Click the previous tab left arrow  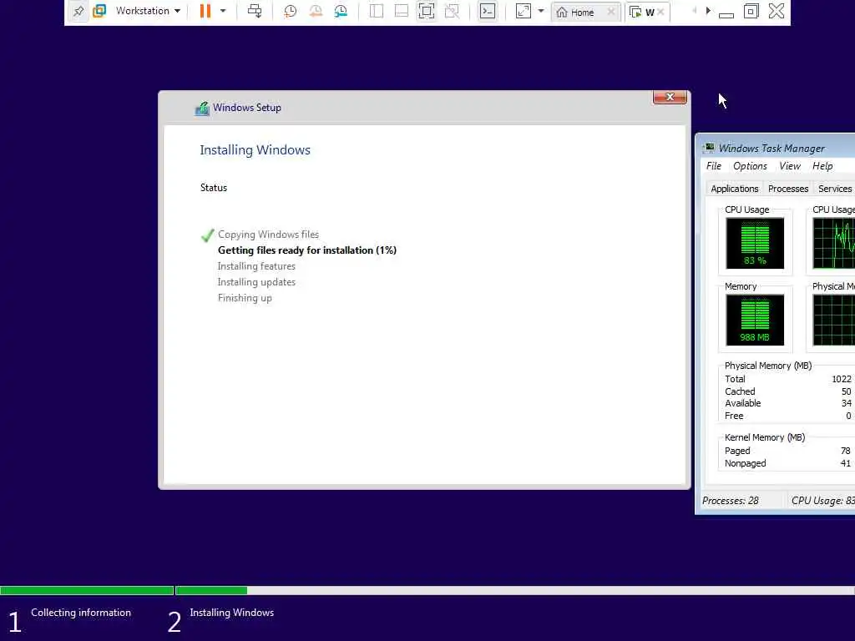[694, 10]
